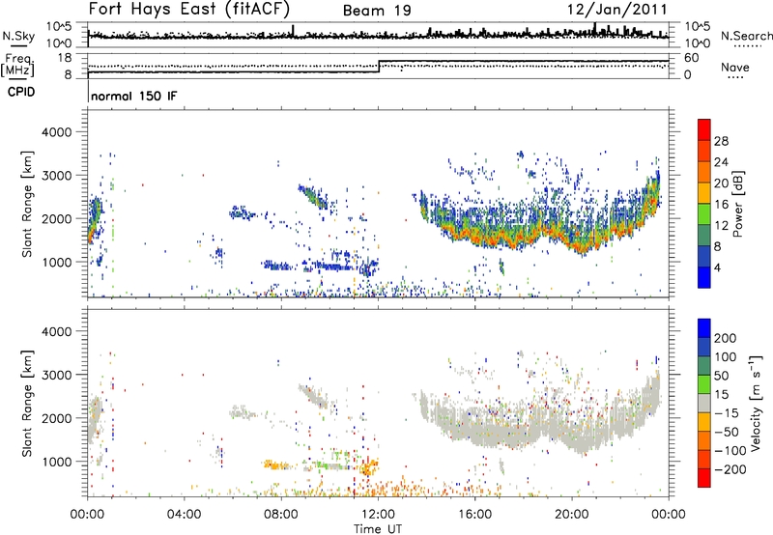Click the gray segment of velocity color bar
Image resolution: width=773 pixels, height=535 pixels.
pos(704,404)
